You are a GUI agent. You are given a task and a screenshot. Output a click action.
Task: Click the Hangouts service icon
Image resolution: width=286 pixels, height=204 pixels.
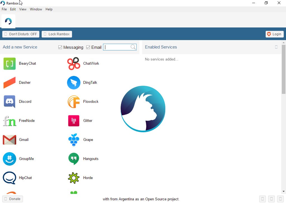click(x=74, y=159)
